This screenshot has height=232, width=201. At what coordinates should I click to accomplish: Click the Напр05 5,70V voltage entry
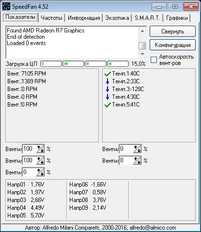(26, 216)
